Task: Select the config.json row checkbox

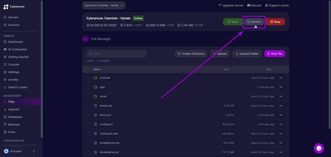Action: [88, 124]
